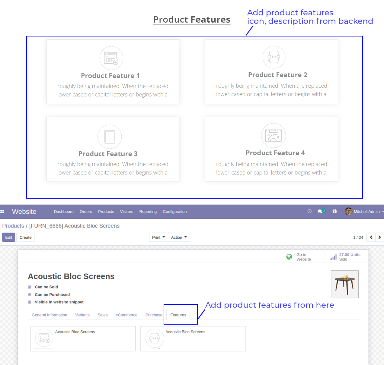Click the product table image thumbnail
384x365 pixels.
tap(345, 284)
